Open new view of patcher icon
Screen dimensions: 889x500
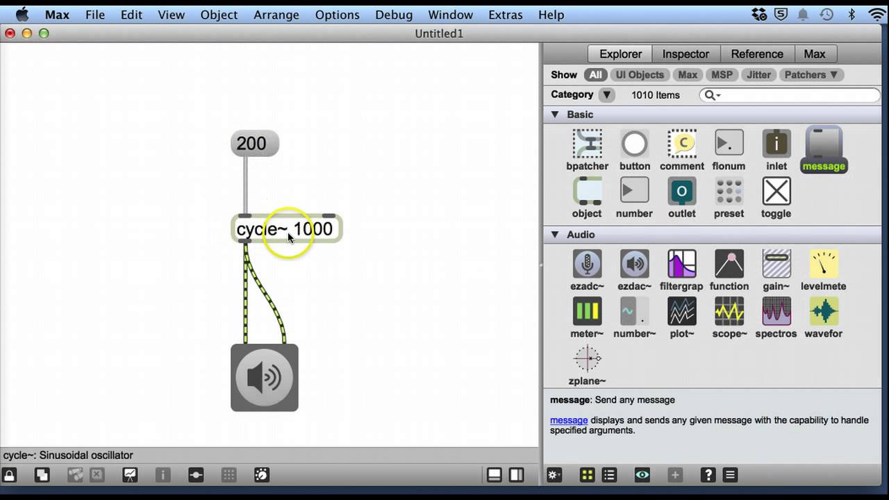point(42,475)
